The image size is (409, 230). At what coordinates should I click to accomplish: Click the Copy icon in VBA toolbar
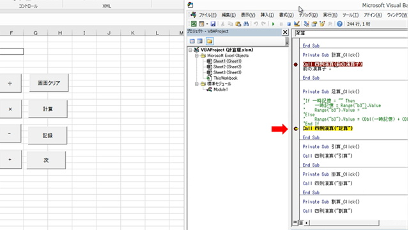click(x=230, y=24)
